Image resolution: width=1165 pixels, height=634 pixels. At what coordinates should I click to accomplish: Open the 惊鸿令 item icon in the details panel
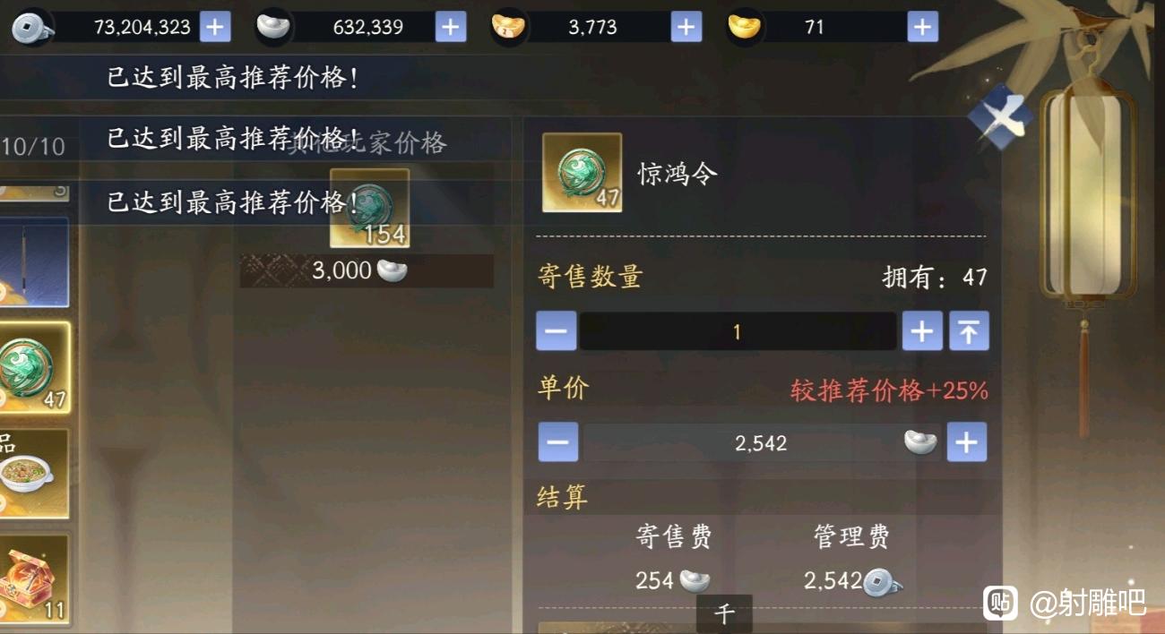click(582, 173)
